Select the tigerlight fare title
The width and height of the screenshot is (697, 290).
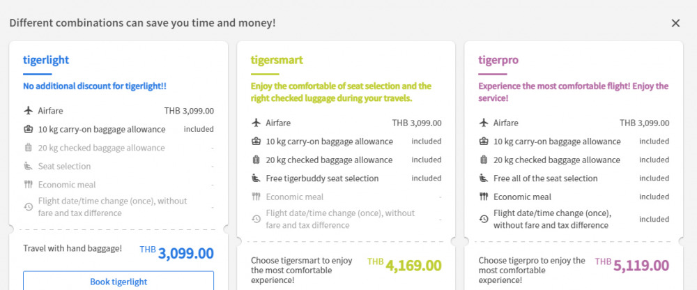[x=46, y=60]
